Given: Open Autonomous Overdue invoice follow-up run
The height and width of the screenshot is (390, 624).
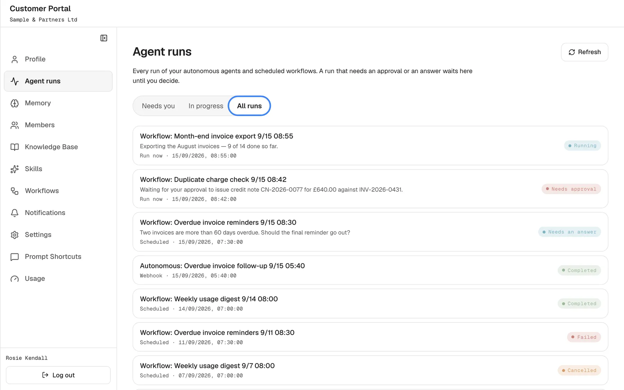Looking at the screenshot, I should point(370,270).
